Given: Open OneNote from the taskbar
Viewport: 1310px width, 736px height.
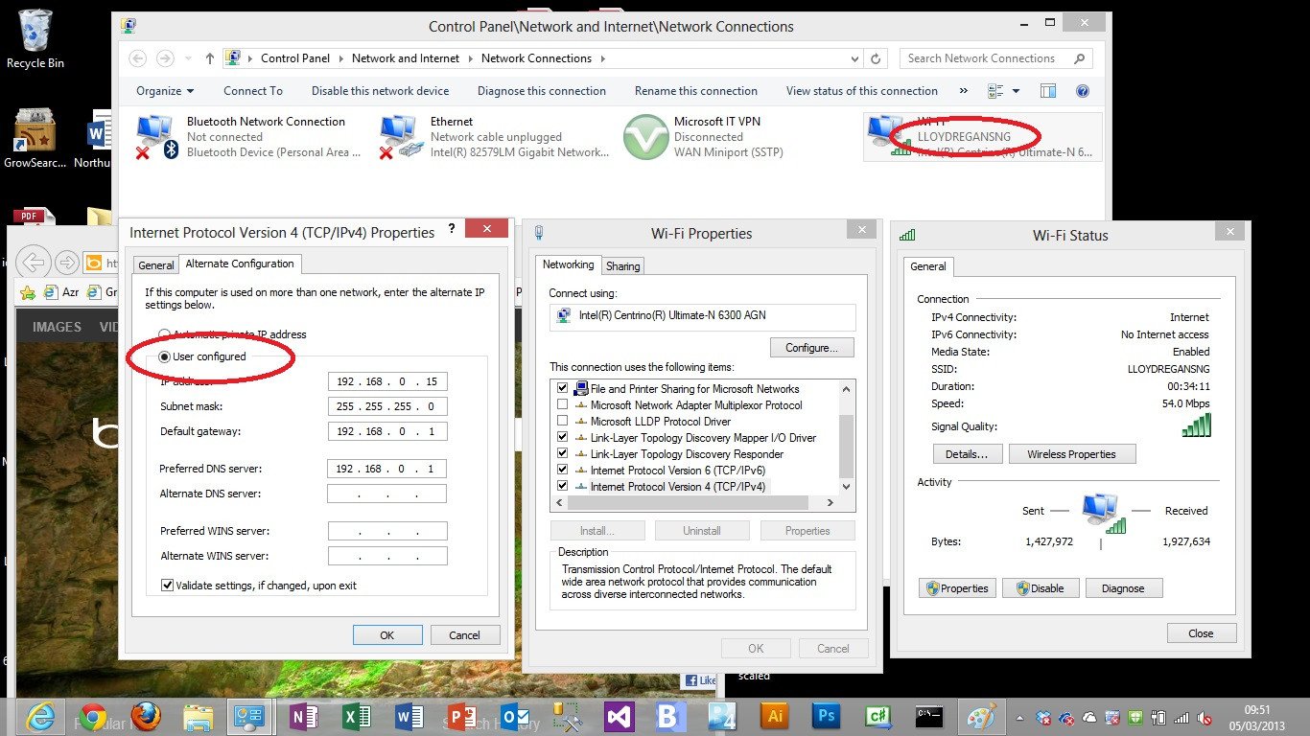Looking at the screenshot, I should click(x=303, y=717).
